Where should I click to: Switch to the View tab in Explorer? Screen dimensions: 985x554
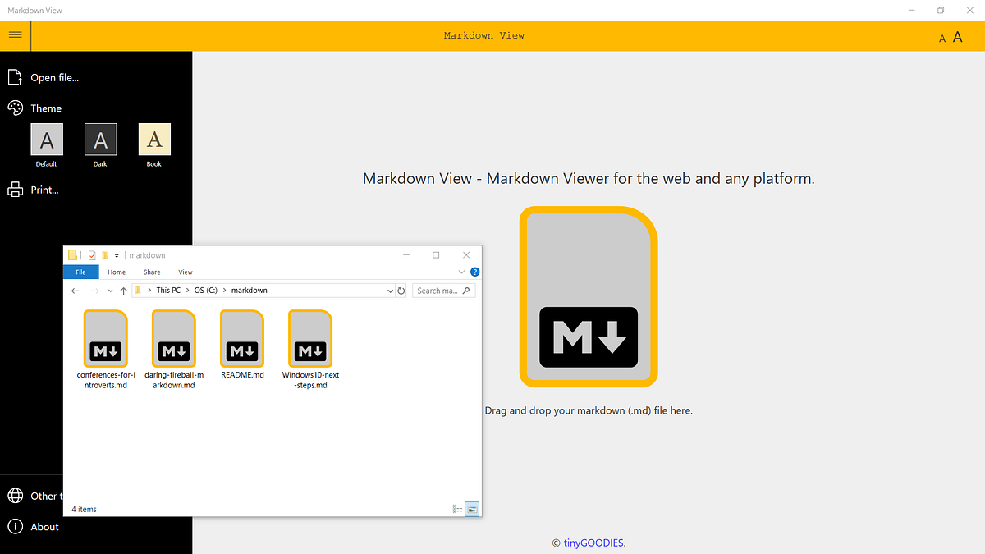point(186,272)
